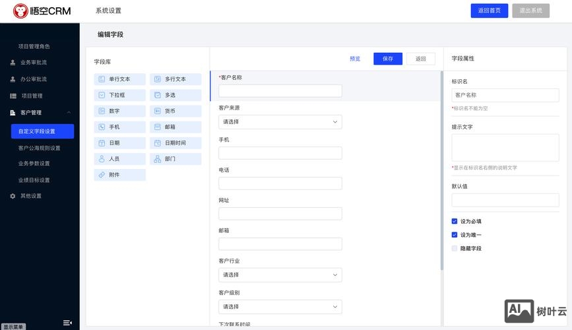The height and width of the screenshot is (330, 572).
Task: Click the 返回 button
Action: point(421,59)
